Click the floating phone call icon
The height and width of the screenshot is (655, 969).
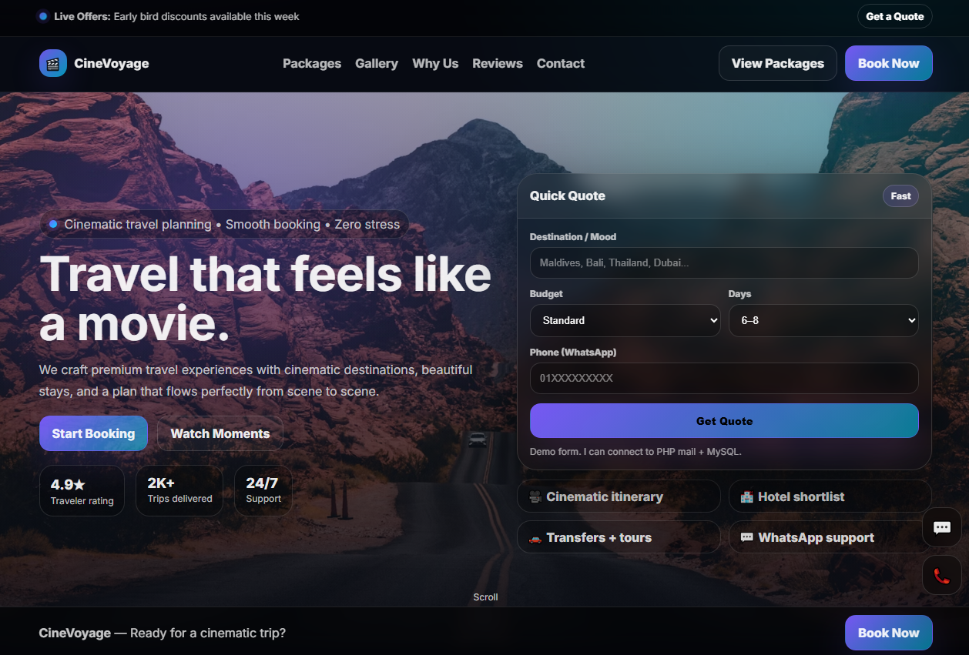click(941, 575)
